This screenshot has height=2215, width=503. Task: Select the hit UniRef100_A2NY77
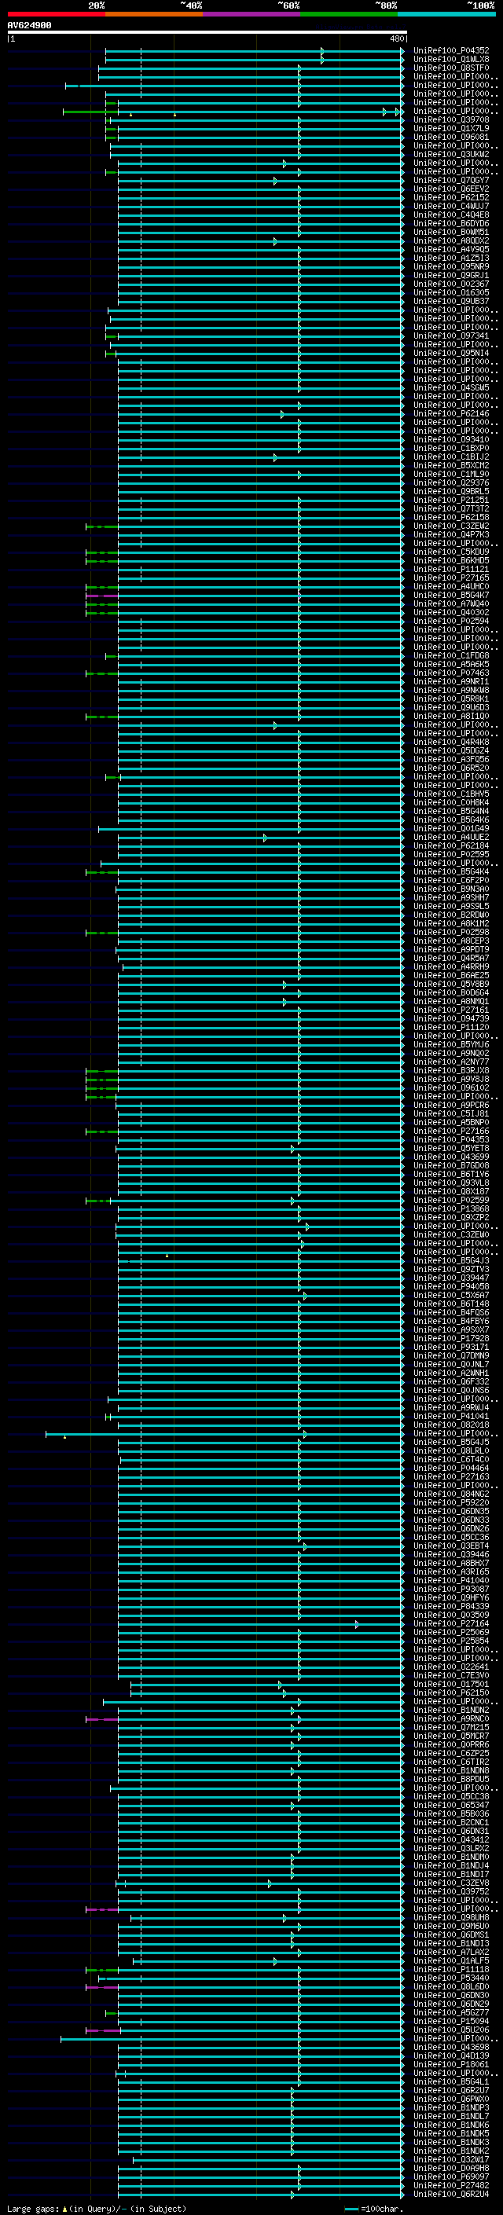click(x=451, y=1062)
